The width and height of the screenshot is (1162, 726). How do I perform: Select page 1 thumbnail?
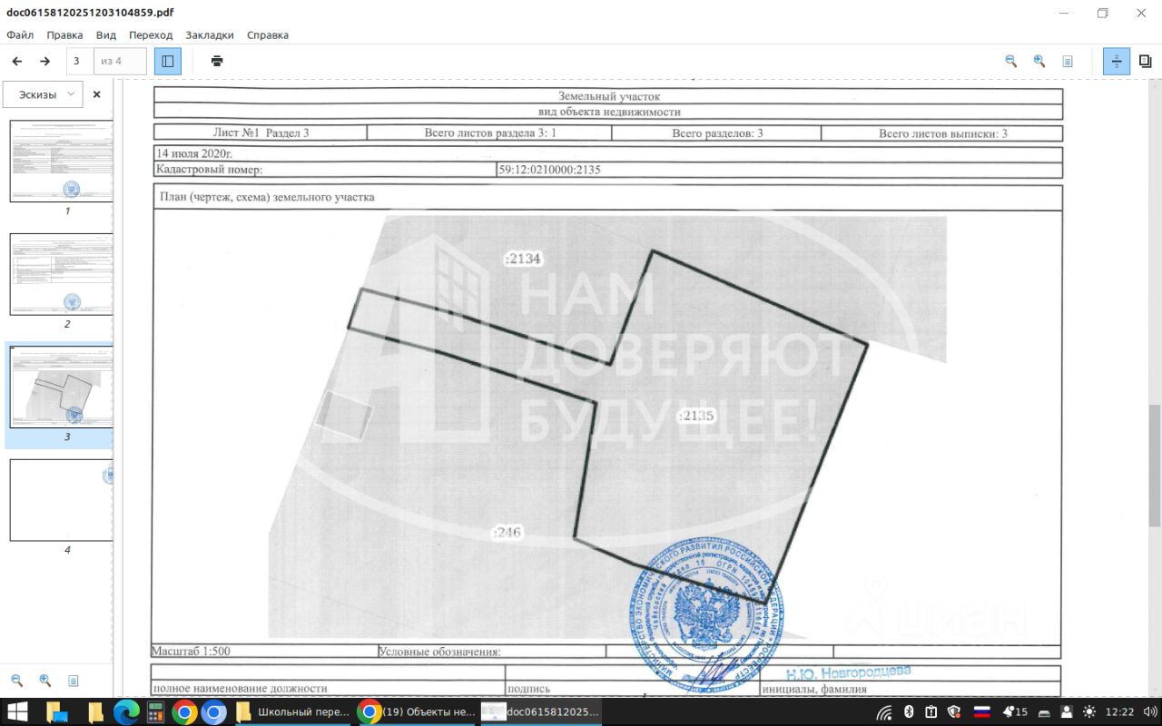coord(62,161)
